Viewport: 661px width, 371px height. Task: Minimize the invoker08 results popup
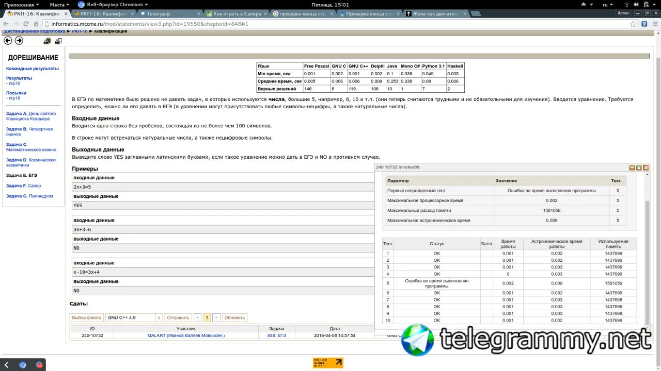(x=632, y=167)
